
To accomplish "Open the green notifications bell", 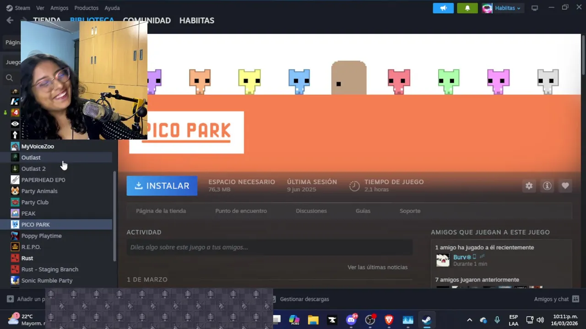I will coord(467,8).
